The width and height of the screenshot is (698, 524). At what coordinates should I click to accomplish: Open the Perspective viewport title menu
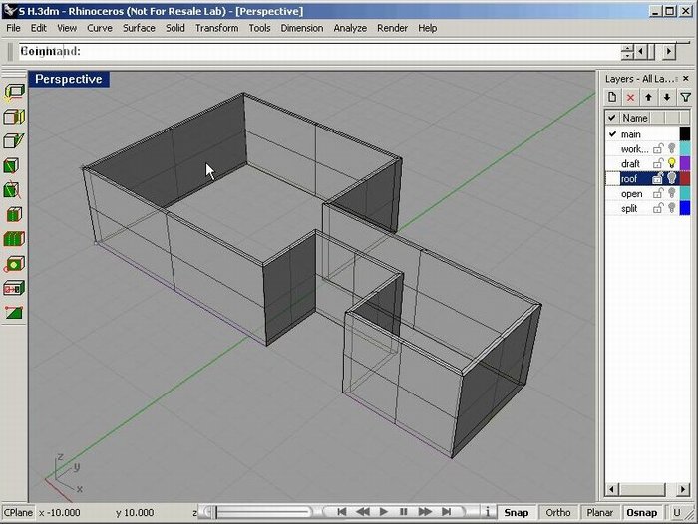pos(69,79)
